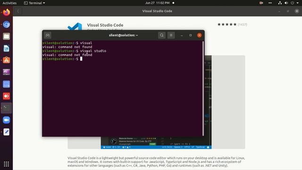Launch Zoom from the dock
The height and width of the screenshot is (170, 302).
click(x=6, y=120)
